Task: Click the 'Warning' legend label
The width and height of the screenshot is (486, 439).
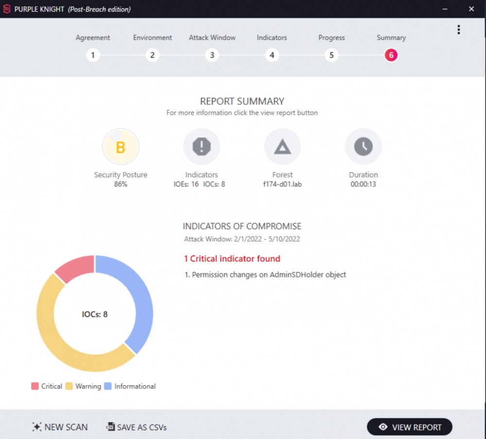Action: 88,386
